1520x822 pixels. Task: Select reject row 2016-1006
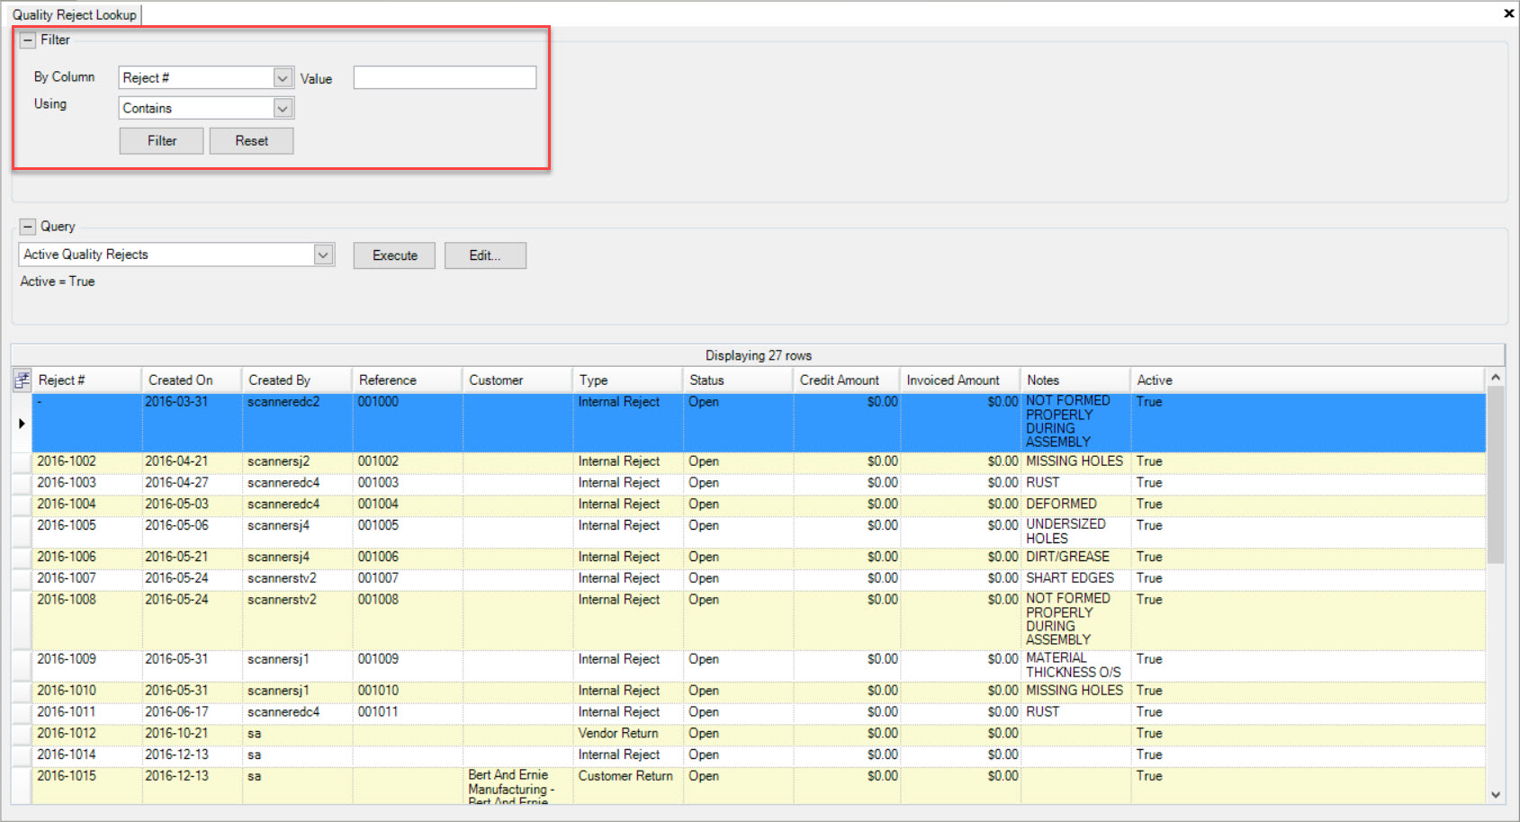(x=759, y=558)
